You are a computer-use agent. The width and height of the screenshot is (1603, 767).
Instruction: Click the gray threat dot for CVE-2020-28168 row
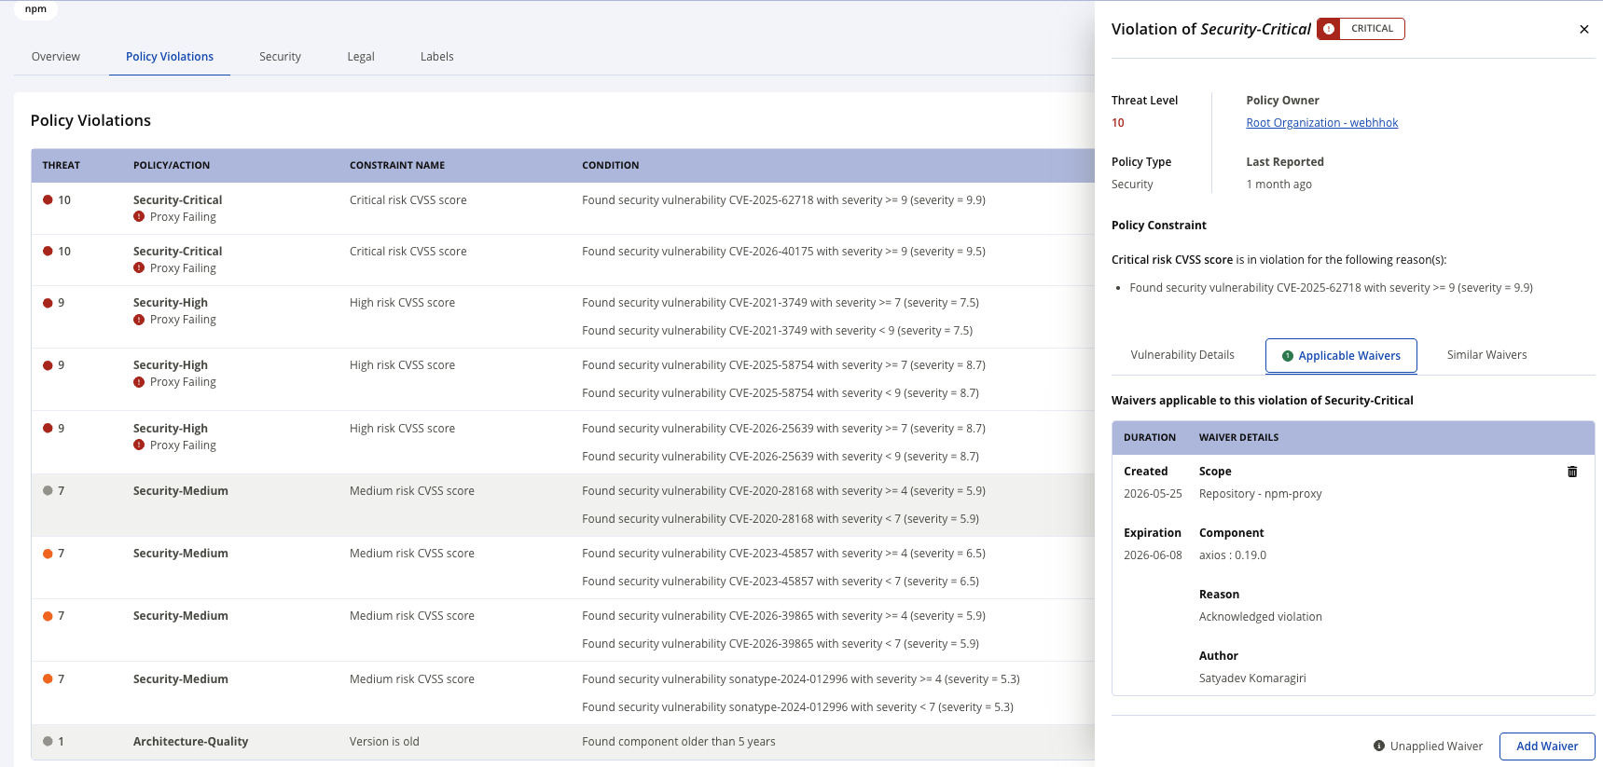click(48, 491)
